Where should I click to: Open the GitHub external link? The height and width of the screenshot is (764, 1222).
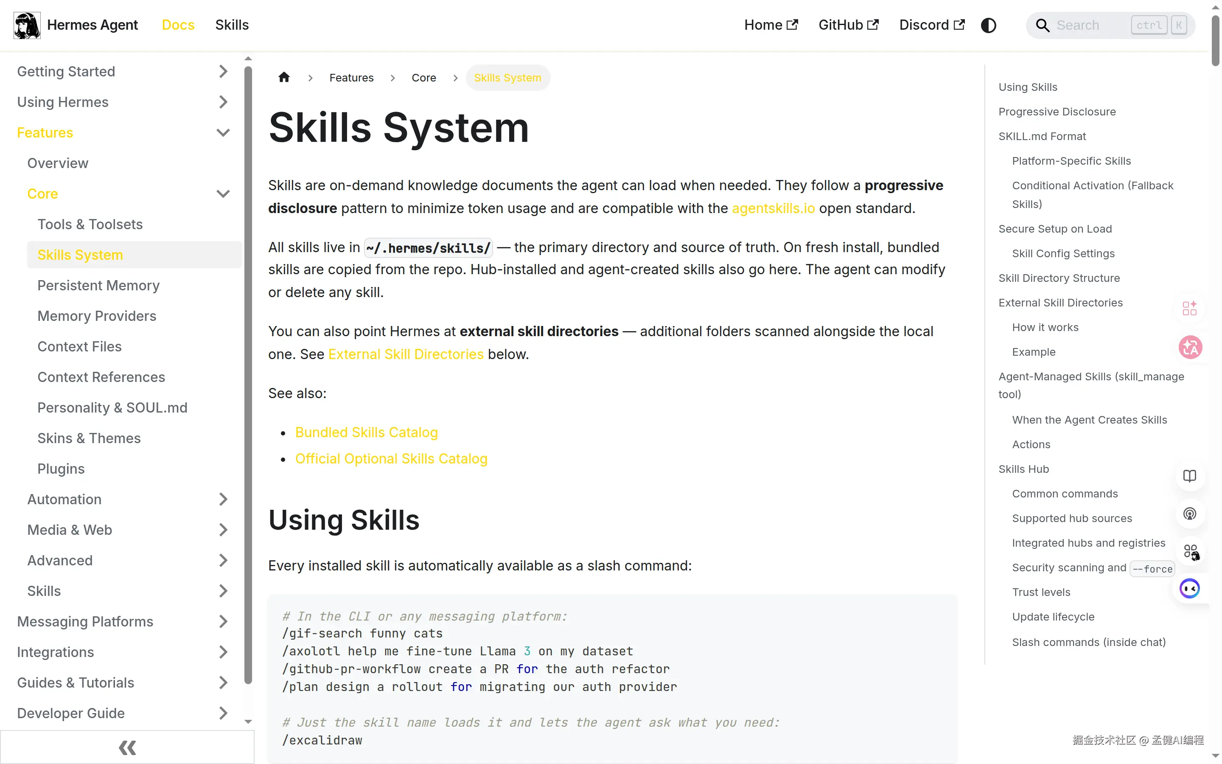click(x=848, y=25)
